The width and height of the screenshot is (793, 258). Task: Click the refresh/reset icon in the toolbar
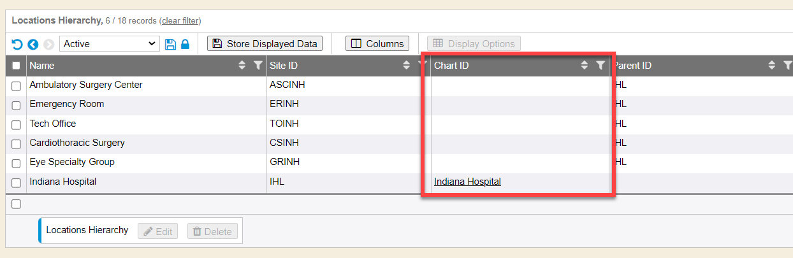click(17, 44)
